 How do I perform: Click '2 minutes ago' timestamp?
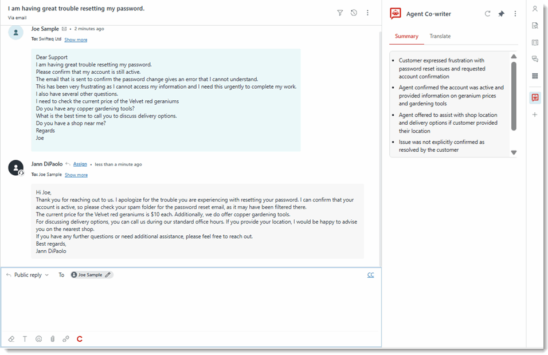[89, 29]
